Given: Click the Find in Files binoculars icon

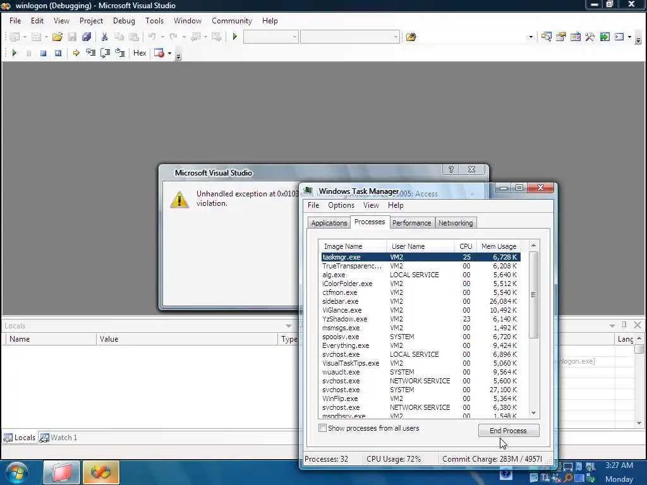Looking at the screenshot, I should [x=411, y=37].
